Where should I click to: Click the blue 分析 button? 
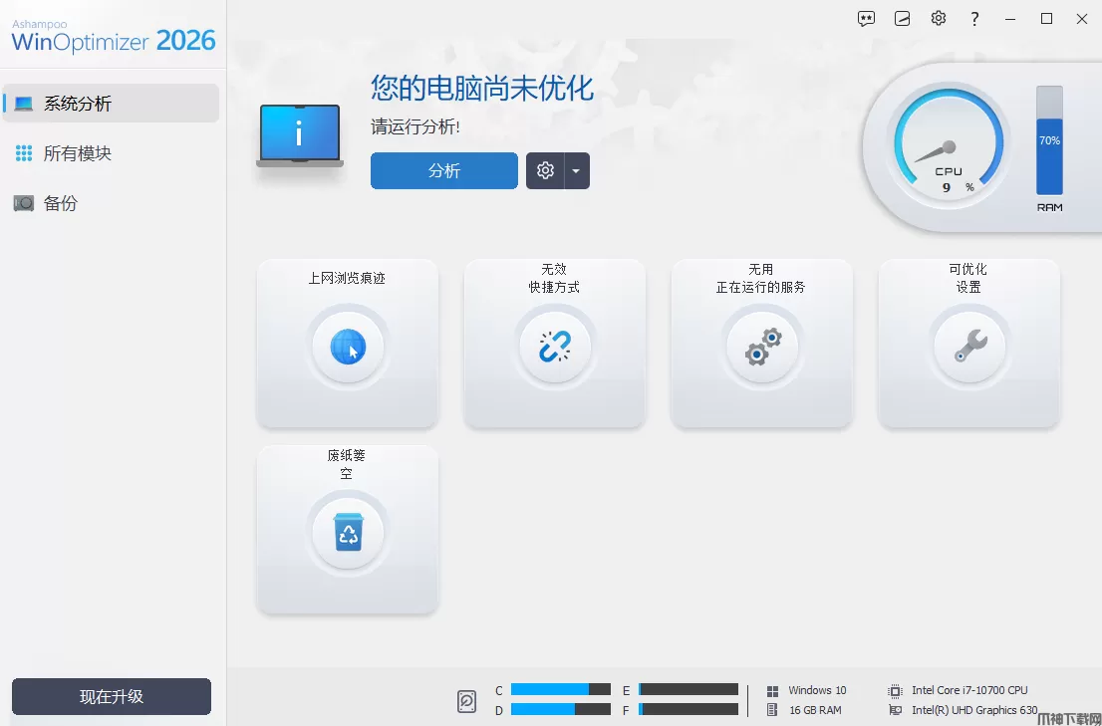click(444, 170)
